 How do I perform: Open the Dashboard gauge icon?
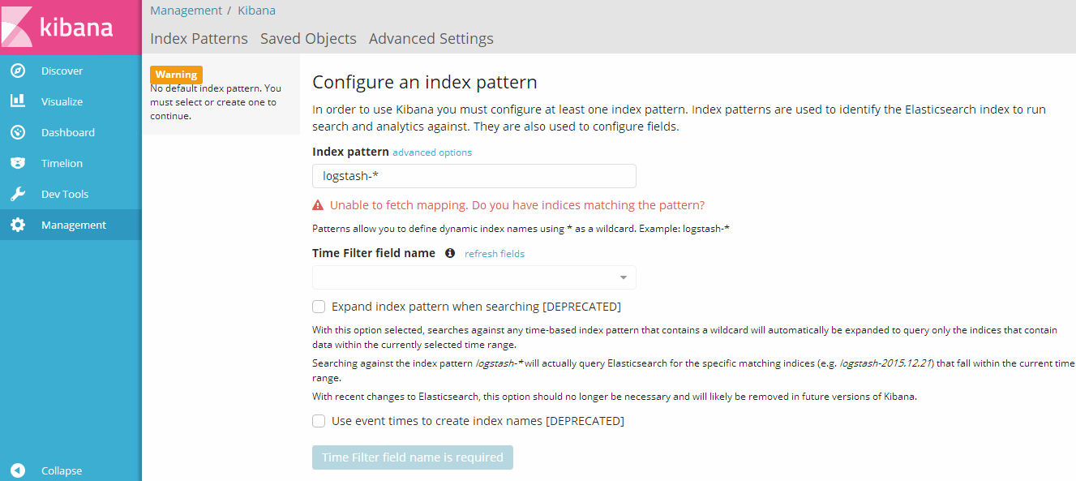click(18, 132)
